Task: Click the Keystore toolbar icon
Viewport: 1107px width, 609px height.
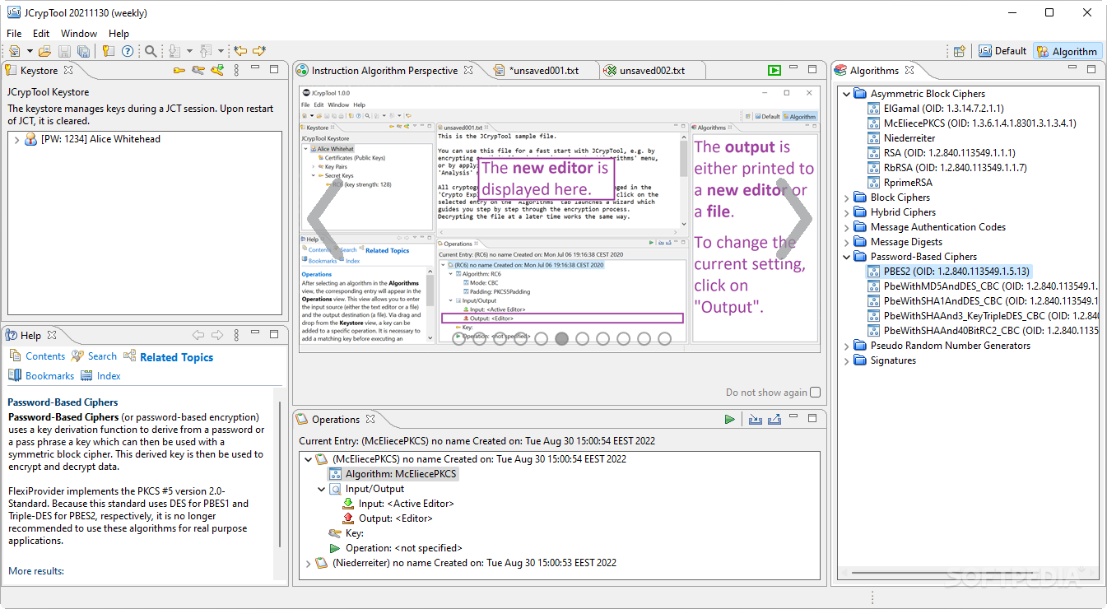Action: click(x=109, y=51)
